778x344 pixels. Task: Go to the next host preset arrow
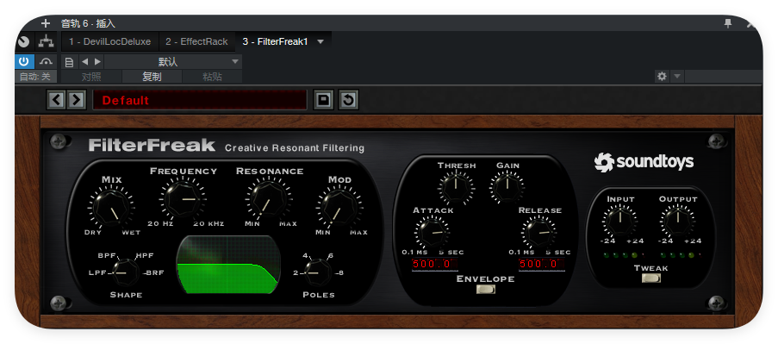tap(97, 61)
